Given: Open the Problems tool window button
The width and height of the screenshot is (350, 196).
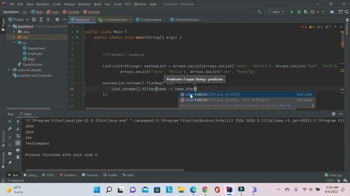Looking at the screenshot, I should (x=68, y=175).
